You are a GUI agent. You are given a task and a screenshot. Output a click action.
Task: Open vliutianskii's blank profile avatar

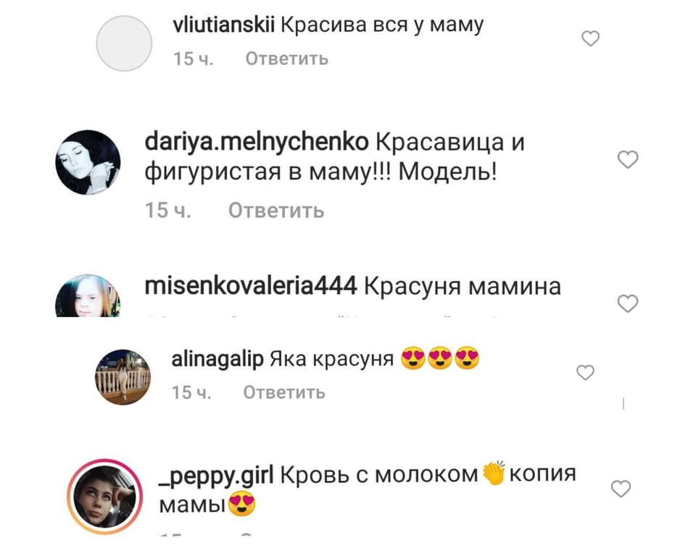[x=124, y=43]
